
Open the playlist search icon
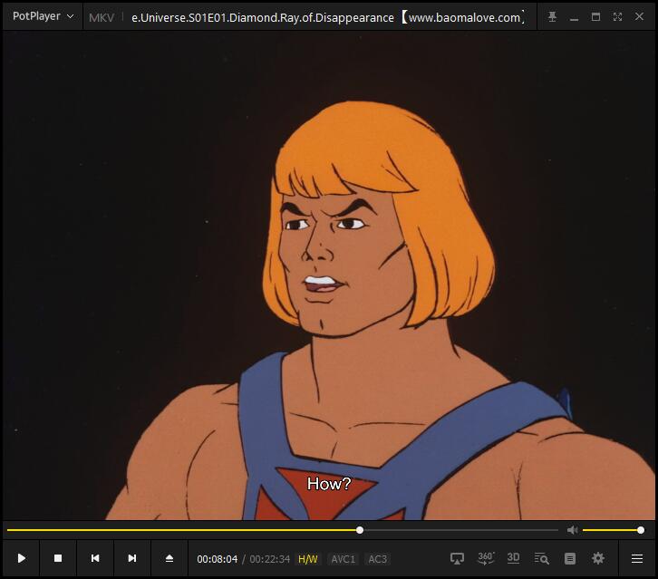541,558
